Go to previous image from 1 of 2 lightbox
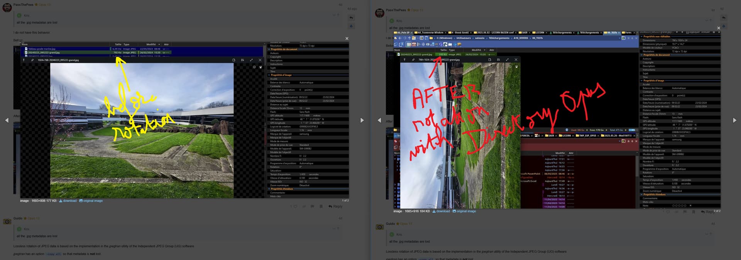Image resolution: width=741 pixels, height=260 pixels. (7, 120)
